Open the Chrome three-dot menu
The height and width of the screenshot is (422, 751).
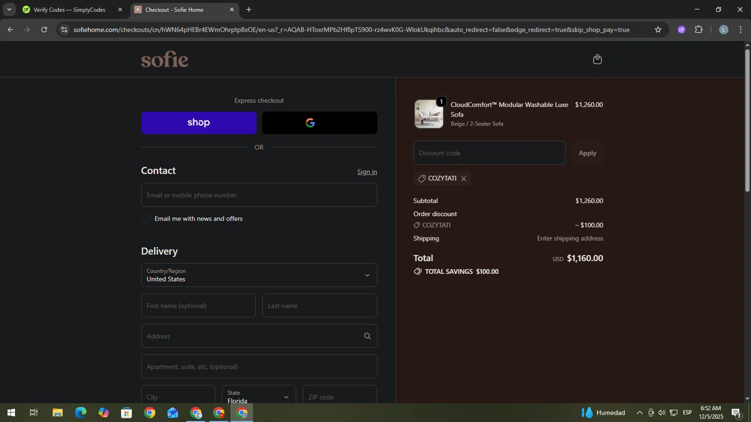click(x=740, y=29)
